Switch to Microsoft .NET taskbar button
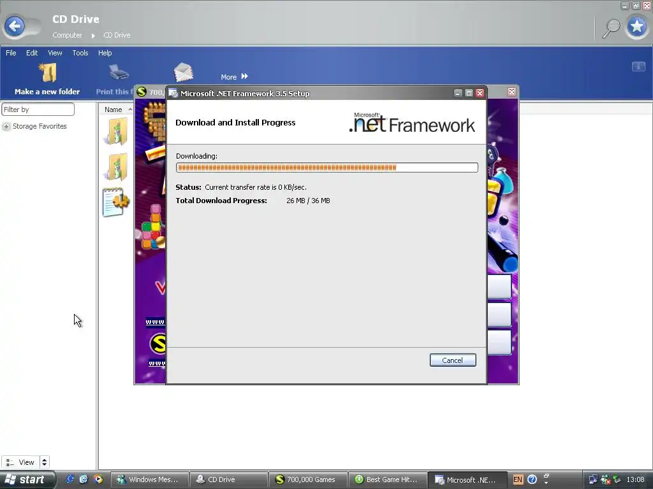Viewport: 653px width, 489px height. tap(467, 479)
